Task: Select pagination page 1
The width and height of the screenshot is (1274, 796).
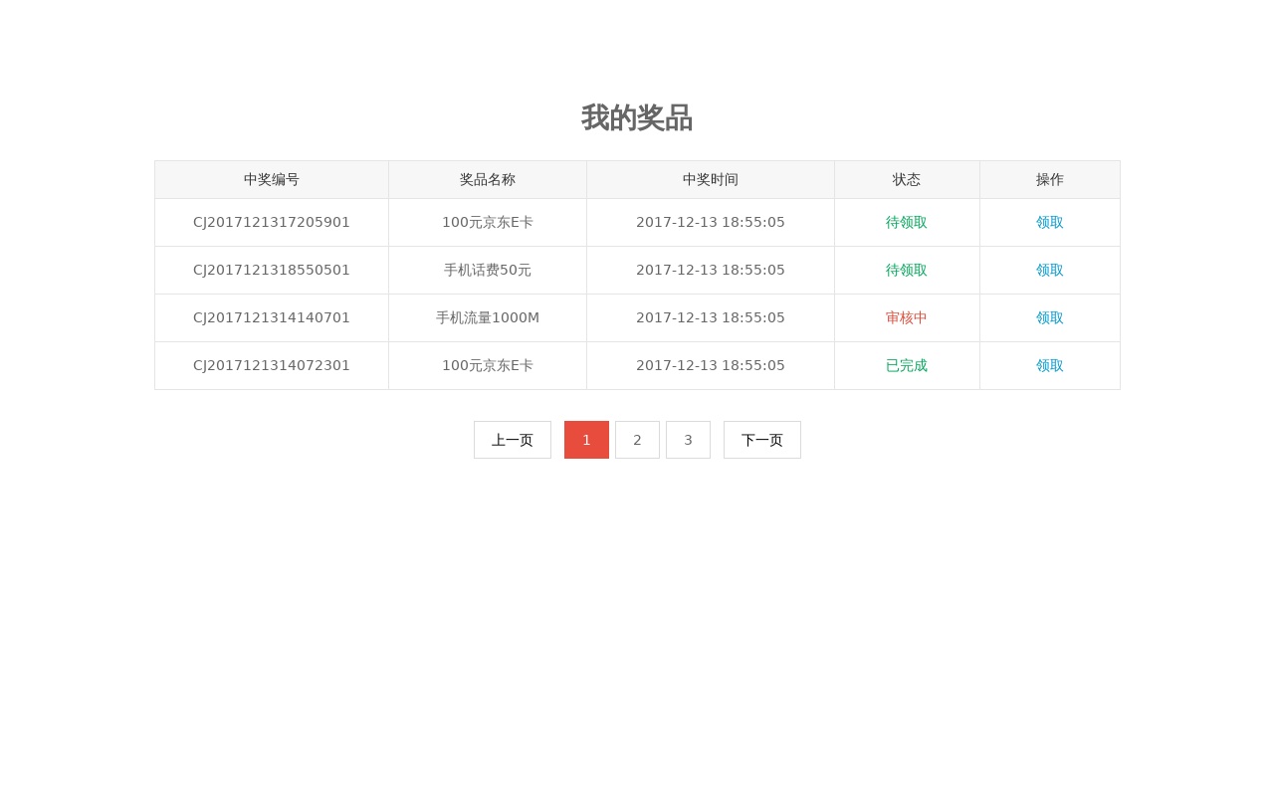Action: [586, 440]
